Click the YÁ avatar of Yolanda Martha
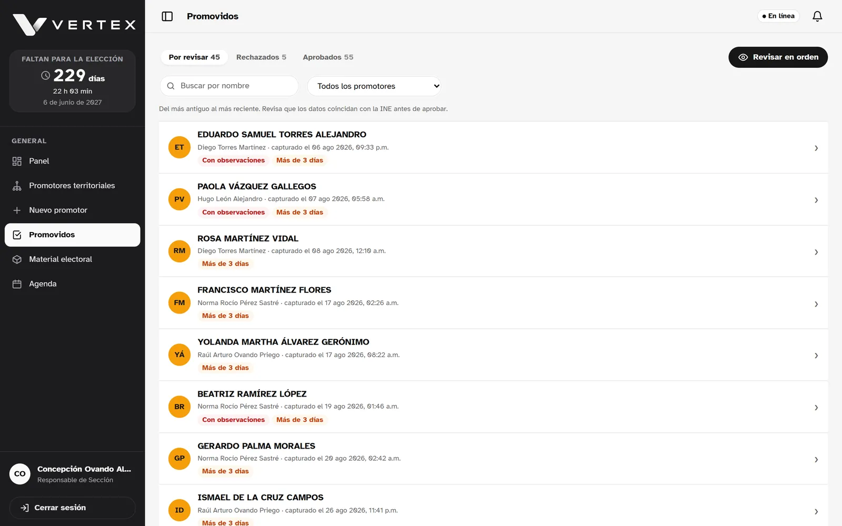Screen dimensions: 842x526 tap(179, 355)
